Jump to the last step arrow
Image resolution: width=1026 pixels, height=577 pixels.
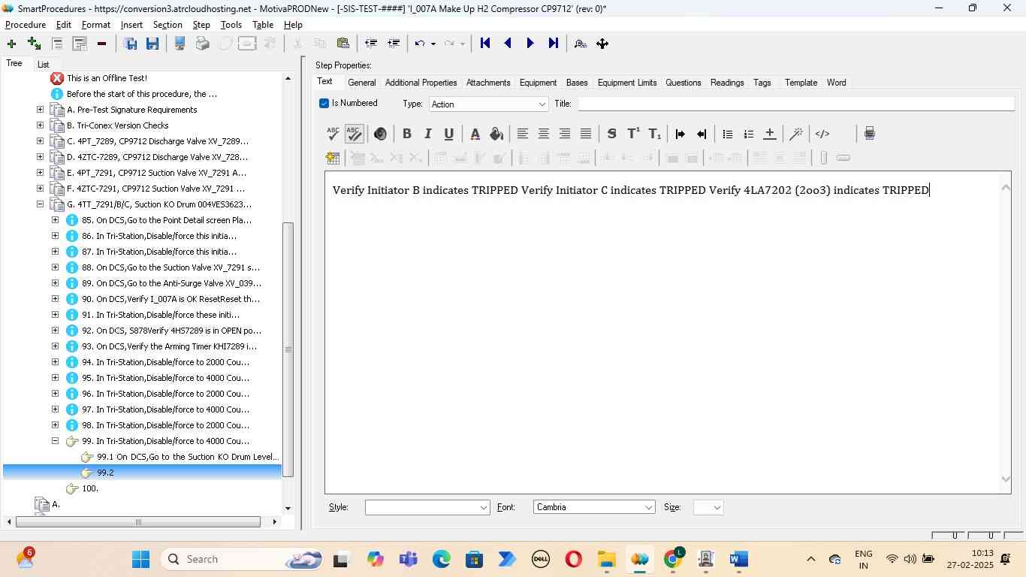[x=554, y=44]
